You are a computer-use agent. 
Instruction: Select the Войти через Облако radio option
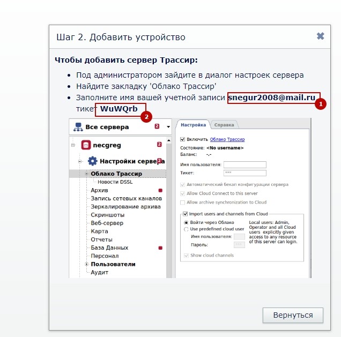point(186,222)
